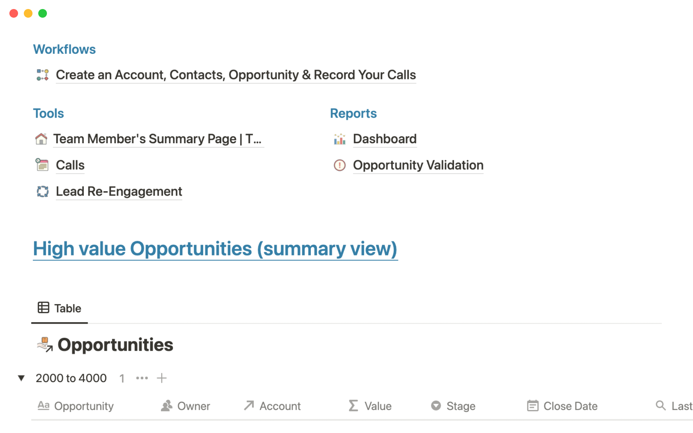Open the Dashboard report page link

[384, 139]
